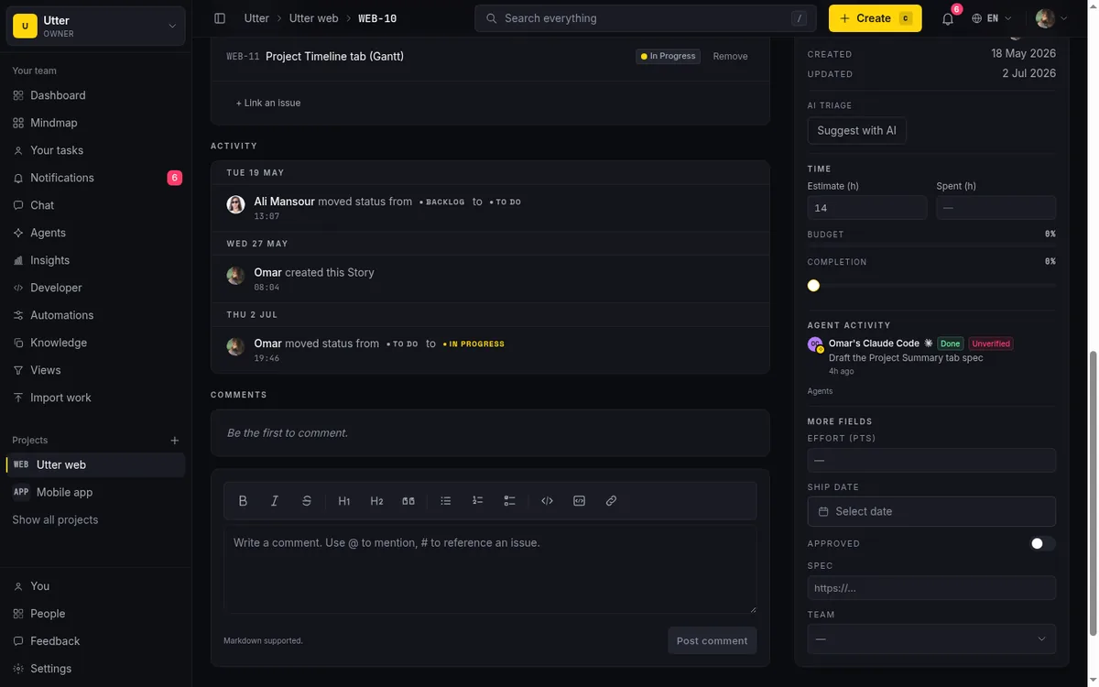The width and height of the screenshot is (1099, 687).
Task: Add a new project with plus icon
Action: tap(175, 441)
